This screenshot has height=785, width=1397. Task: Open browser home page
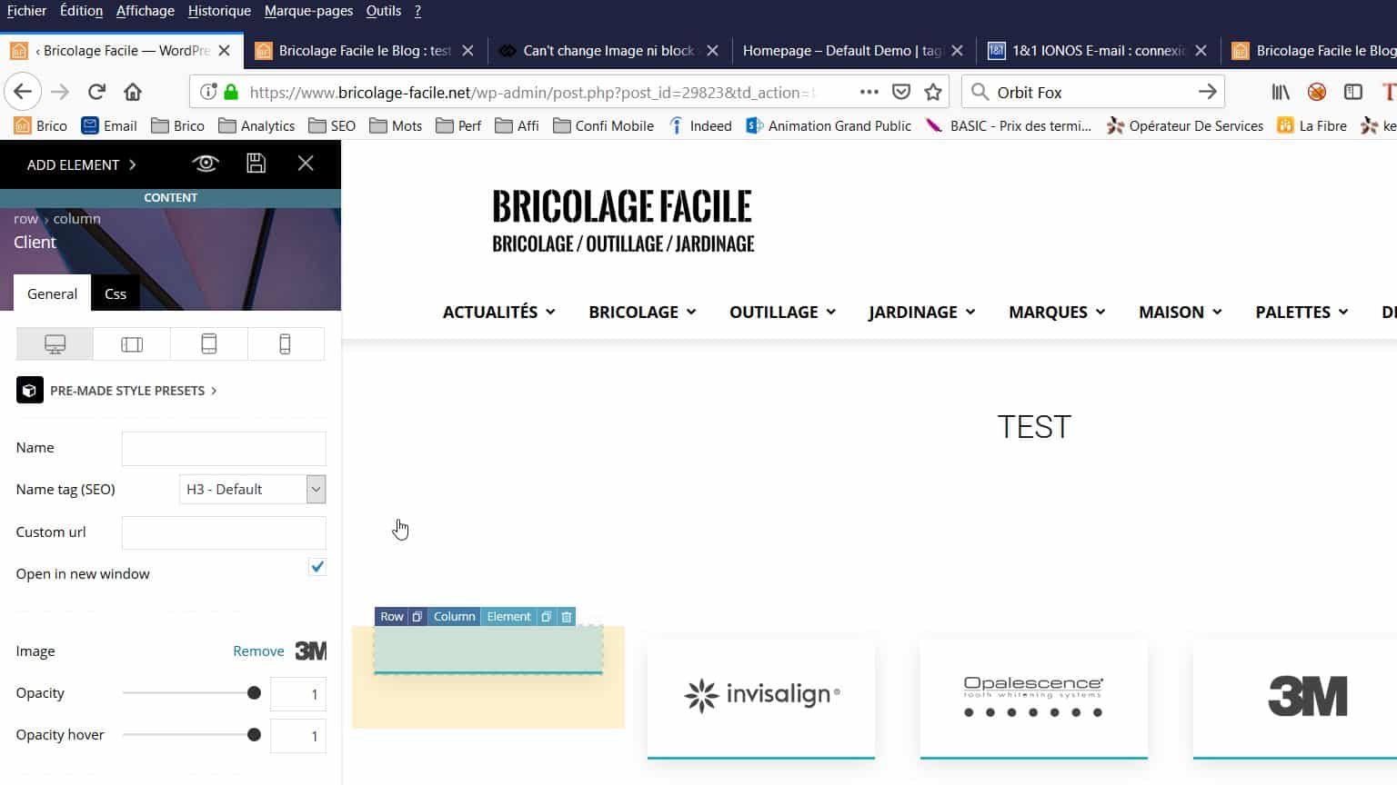pyautogui.click(x=133, y=92)
